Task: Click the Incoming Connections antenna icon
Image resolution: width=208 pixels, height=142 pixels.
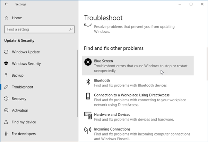Action: tap(88, 130)
